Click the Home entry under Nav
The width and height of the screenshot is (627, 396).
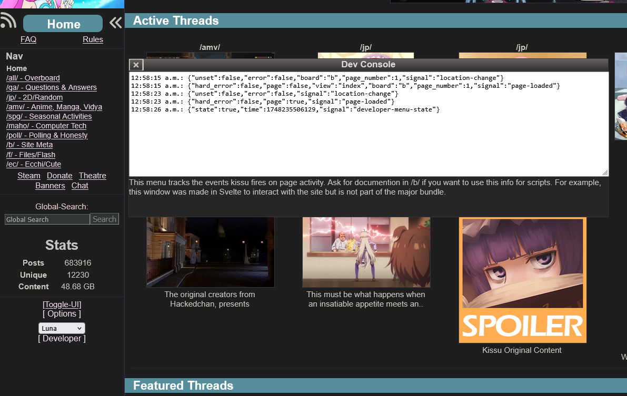coord(16,69)
